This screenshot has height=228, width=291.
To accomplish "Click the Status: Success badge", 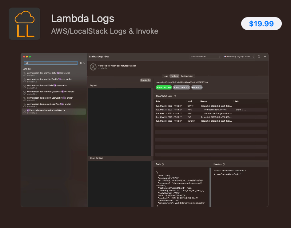I will [164, 87].
